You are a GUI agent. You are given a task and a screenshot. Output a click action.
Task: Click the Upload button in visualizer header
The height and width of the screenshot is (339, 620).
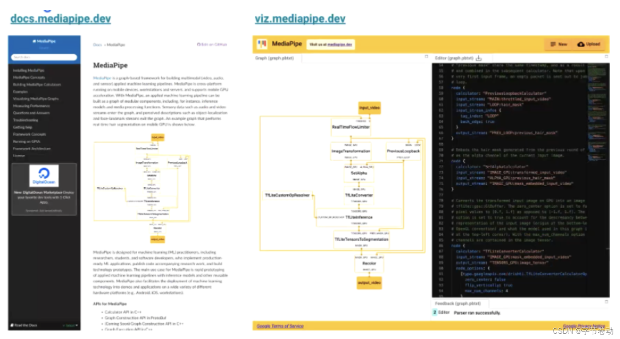[x=589, y=44]
